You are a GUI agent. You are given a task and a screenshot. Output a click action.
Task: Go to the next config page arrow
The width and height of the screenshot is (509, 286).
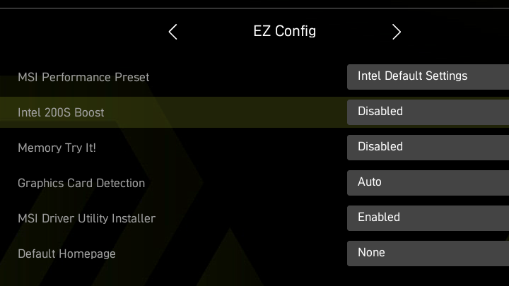[x=396, y=32]
